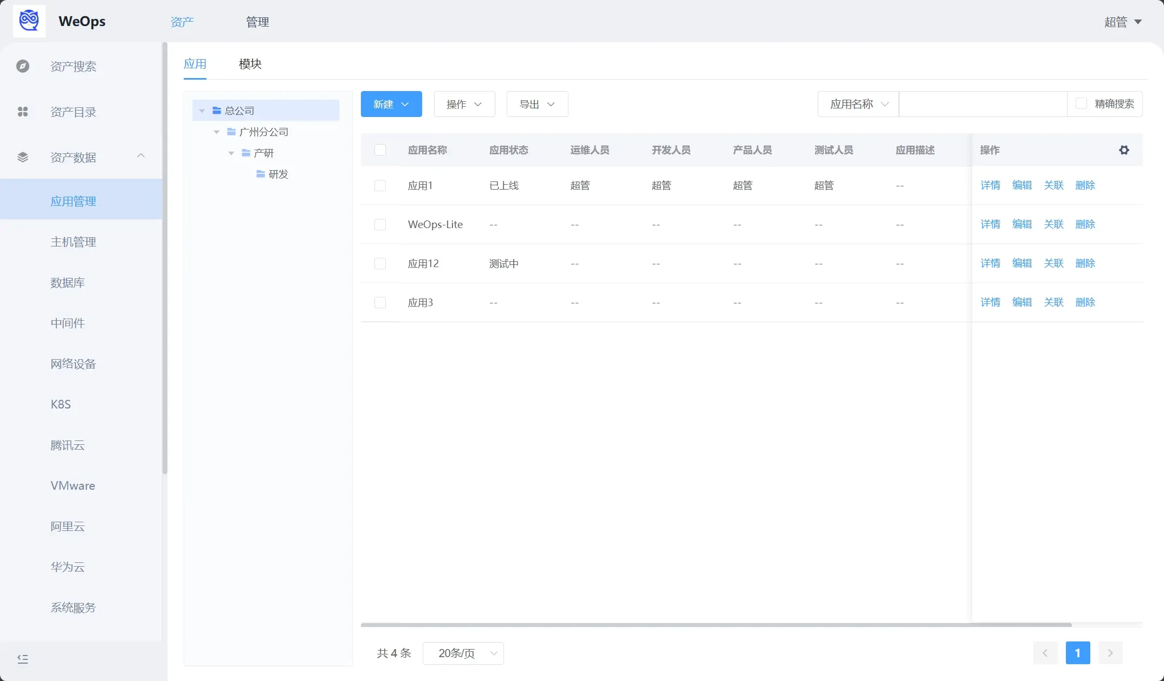Click the horizontal table scrollbar
Screen dimensions: 1164x681
click(x=716, y=625)
